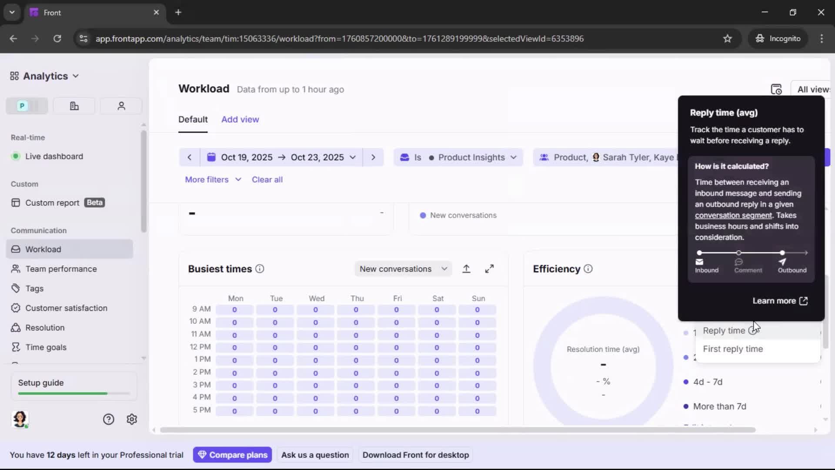Image resolution: width=835 pixels, height=470 pixels.
Task: Toggle the Incognito mode indicator
Action: point(778,38)
